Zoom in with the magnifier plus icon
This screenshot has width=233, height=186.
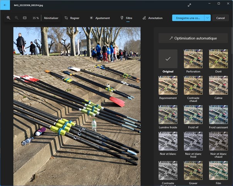click(8, 18)
